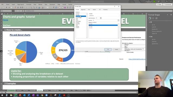Click Insert Function fx button
The height and width of the screenshot is (97, 173).
(23, 11)
